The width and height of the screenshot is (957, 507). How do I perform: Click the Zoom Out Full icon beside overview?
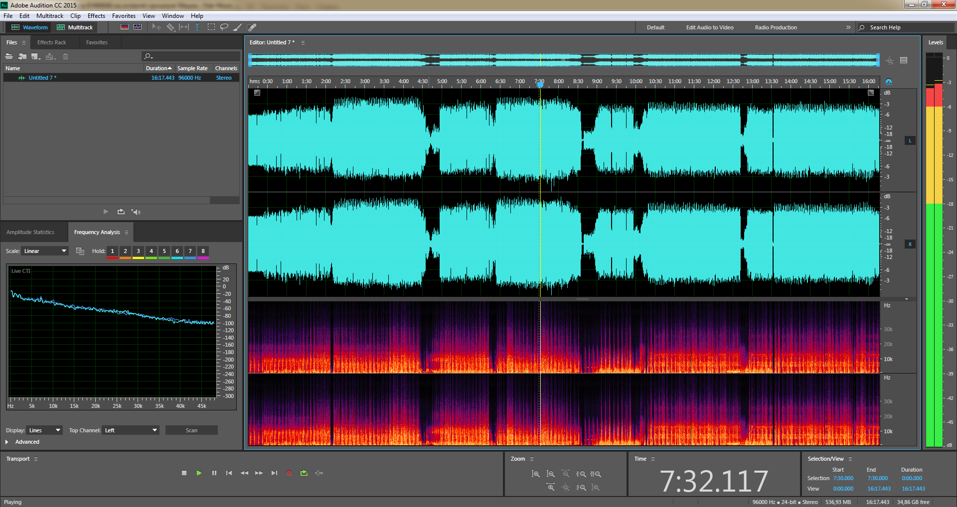(890, 61)
